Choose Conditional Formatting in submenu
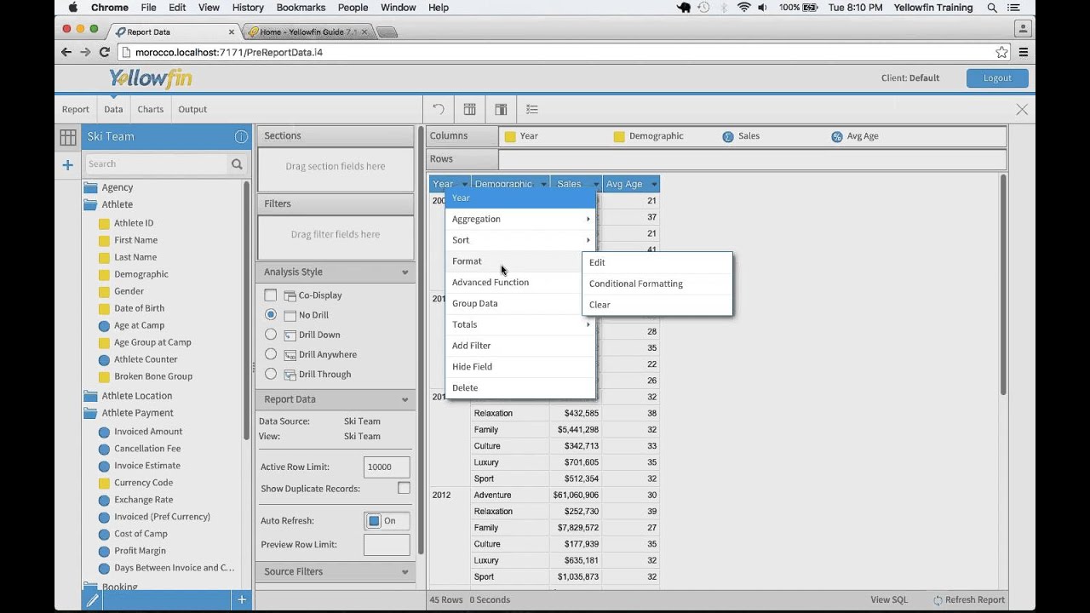The width and height of the screenshot is (1090, 613). pos(657,284)
